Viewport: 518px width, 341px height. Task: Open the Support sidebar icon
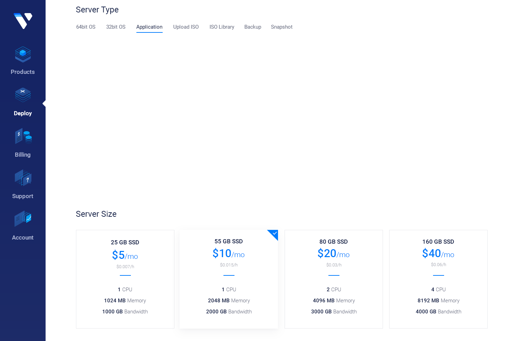(23, 178)
